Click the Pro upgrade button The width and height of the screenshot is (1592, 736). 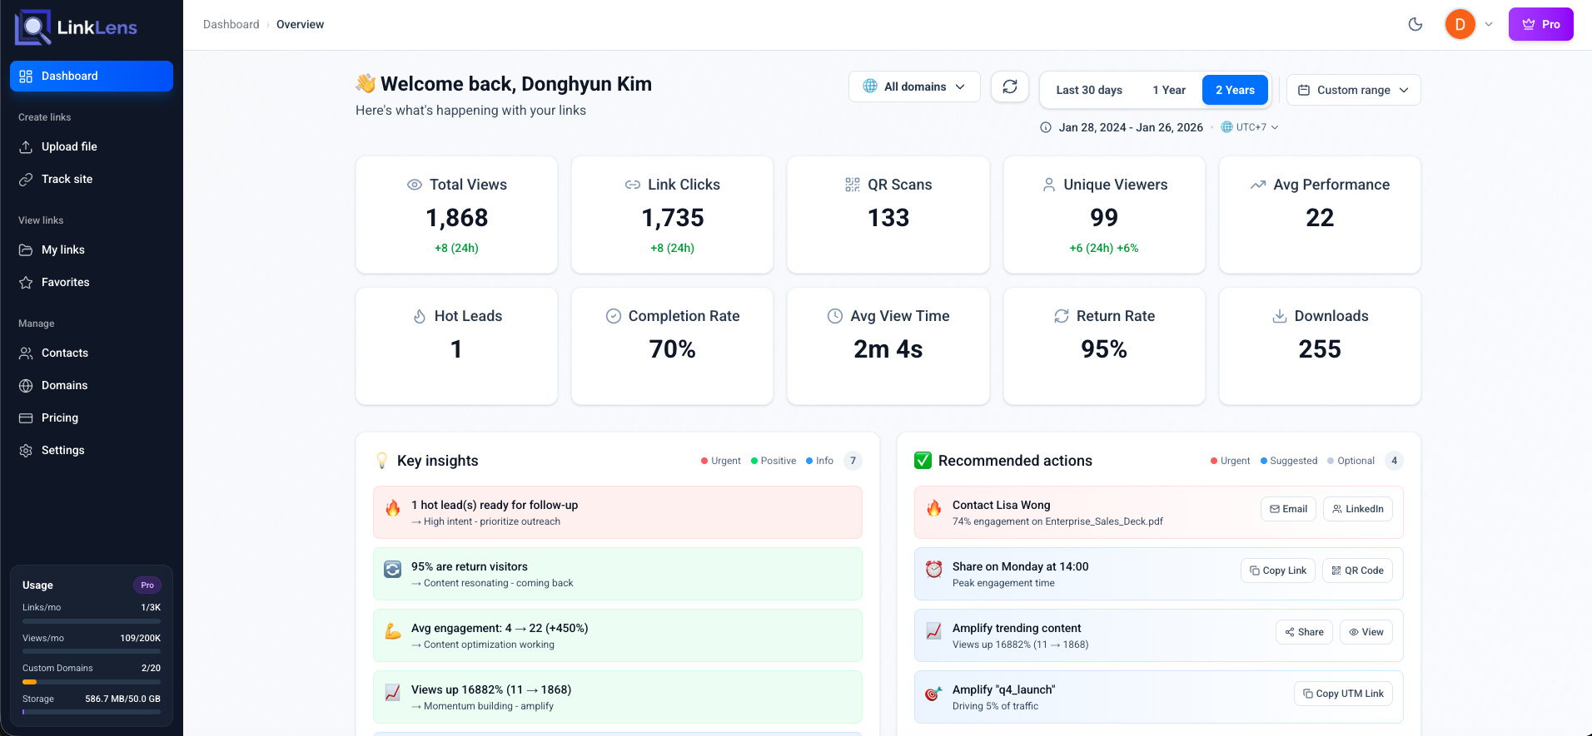pos(1541,24)
